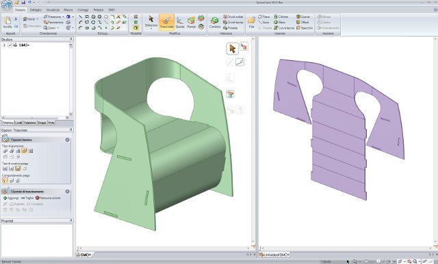Select the Trascina pull tool
Viewport: 438px width, 264px height.
(x=166, y=23)
